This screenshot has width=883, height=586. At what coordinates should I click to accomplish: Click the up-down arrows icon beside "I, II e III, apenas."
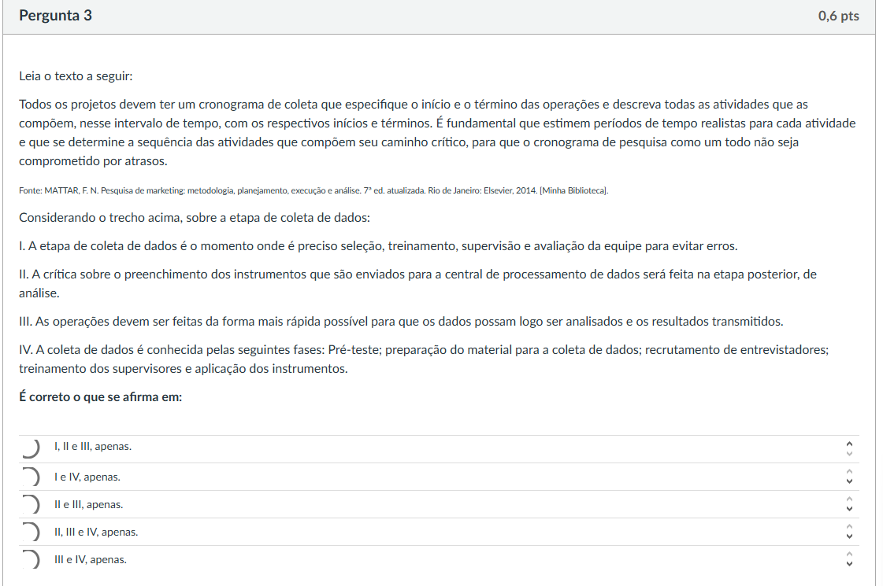(848, 448)
